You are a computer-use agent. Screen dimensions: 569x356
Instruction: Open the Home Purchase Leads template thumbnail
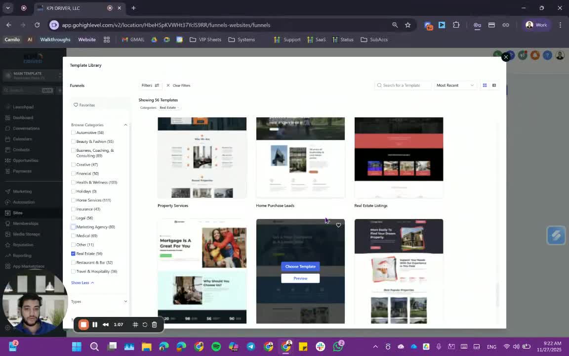pyautogui.click(x=300, y=158)
